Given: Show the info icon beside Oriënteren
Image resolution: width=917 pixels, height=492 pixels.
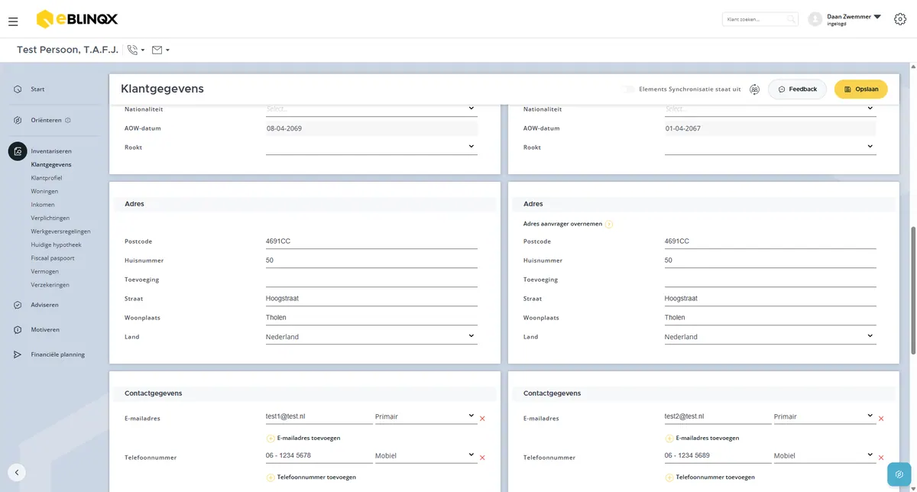Looking at the screenshot, I should click(68, 120).
